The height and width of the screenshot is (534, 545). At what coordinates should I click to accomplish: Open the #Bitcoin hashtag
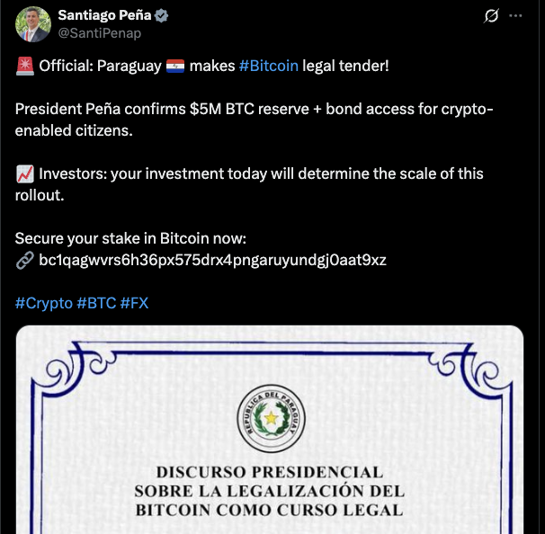269,66
